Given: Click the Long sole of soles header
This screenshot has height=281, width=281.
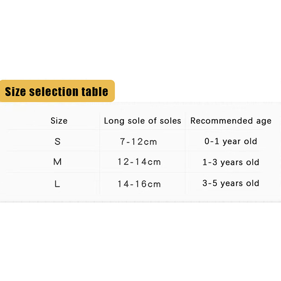Looking at the screenshot, I should pos(142,121).
